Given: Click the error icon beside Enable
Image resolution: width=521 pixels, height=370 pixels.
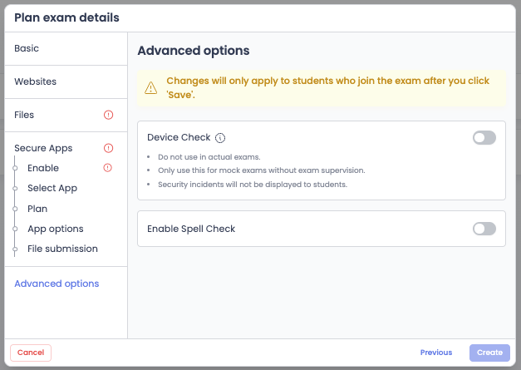Looking at the screenshot, I should click(108, 168).
